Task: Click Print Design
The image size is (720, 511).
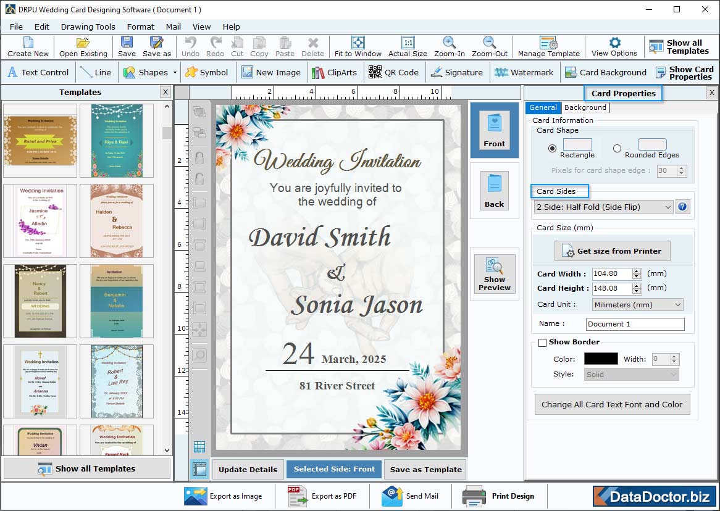Action: pyautogui.click(x=499, y=496)
